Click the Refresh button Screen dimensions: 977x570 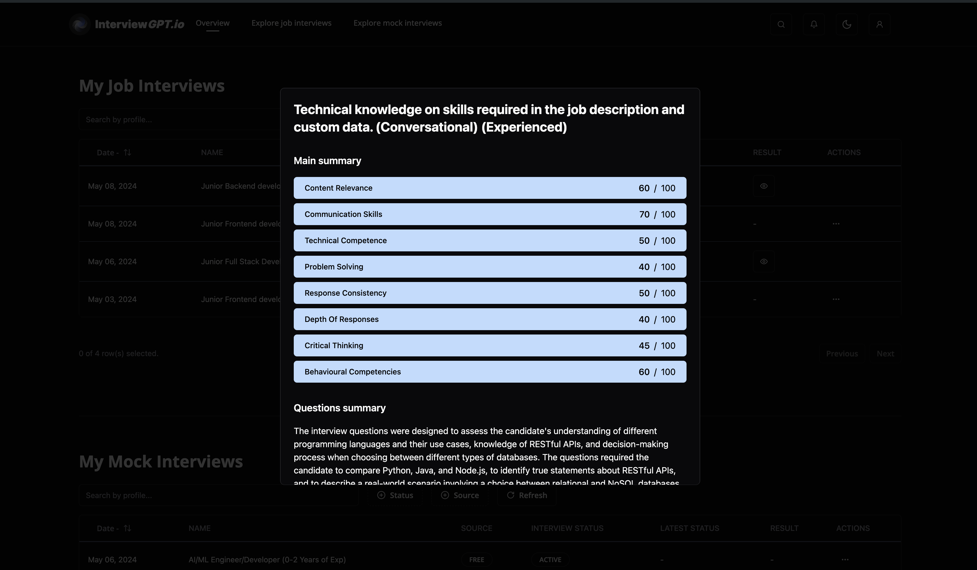(527, 495)
